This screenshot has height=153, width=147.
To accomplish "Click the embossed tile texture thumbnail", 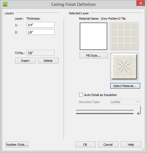I will tap(124, 67).
